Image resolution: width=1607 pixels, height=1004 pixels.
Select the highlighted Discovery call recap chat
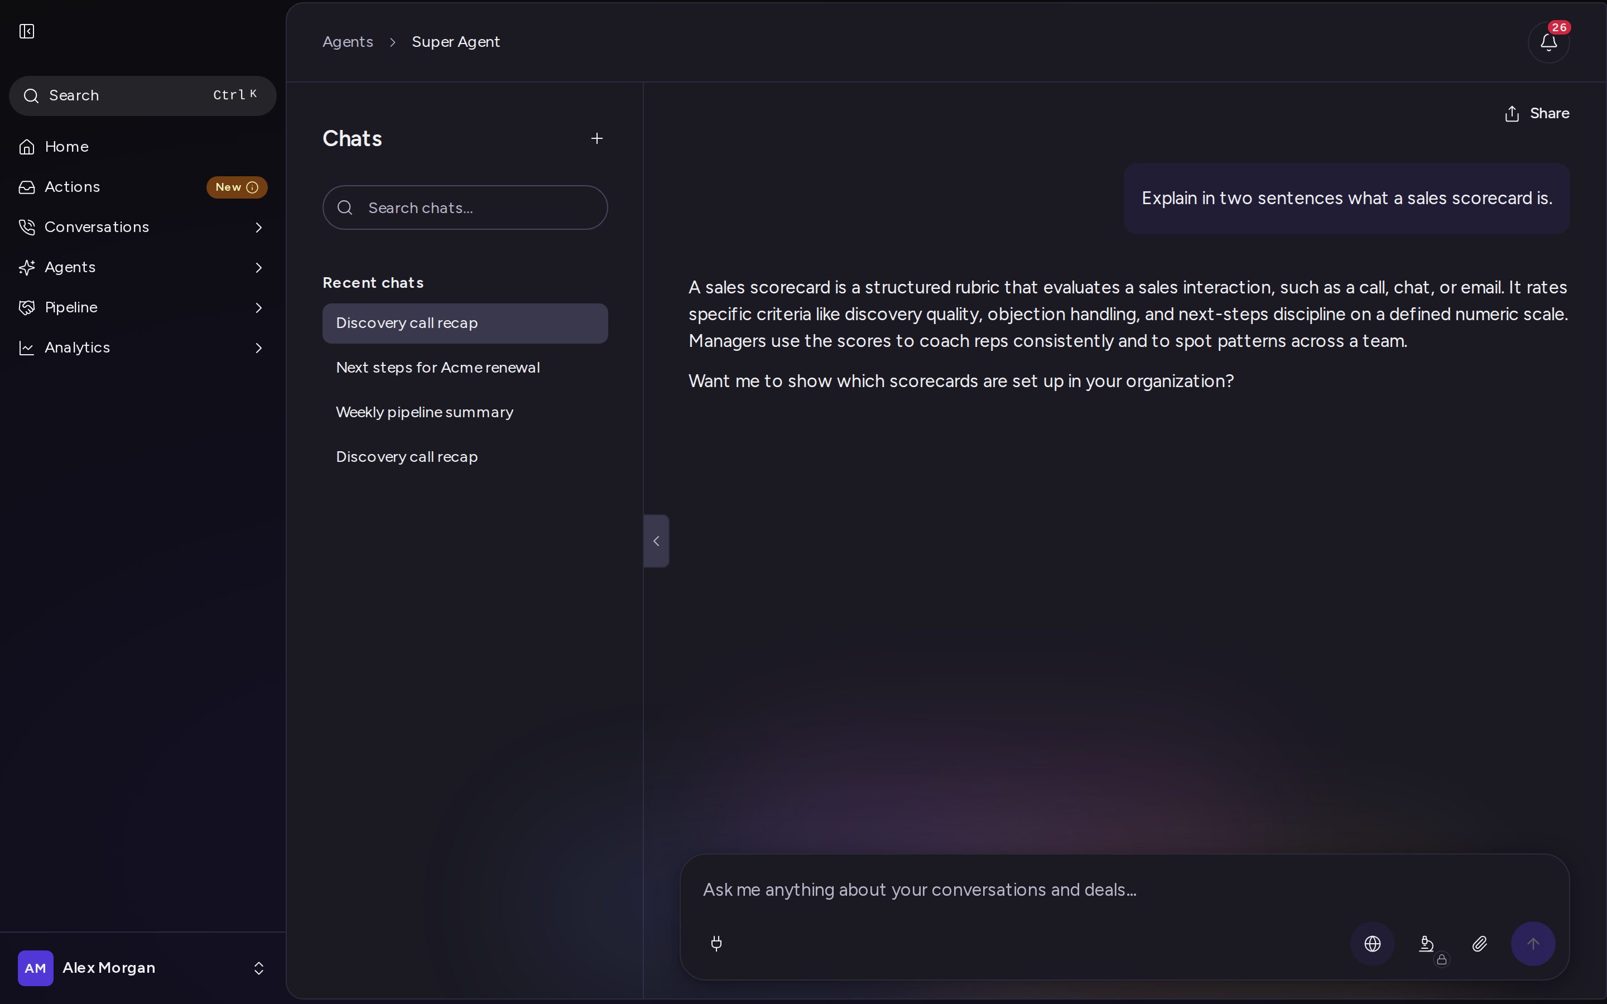tap(465, 324)
